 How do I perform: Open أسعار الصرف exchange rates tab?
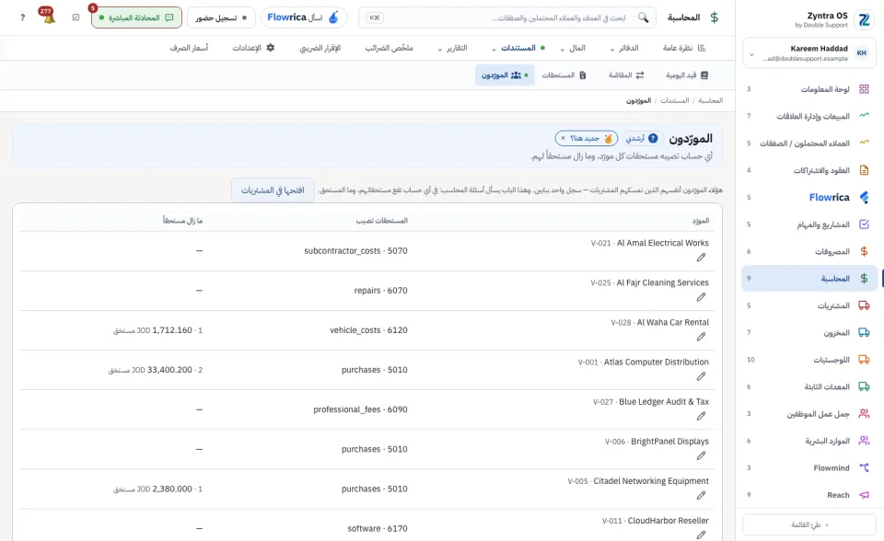click(x=189, y=48)
